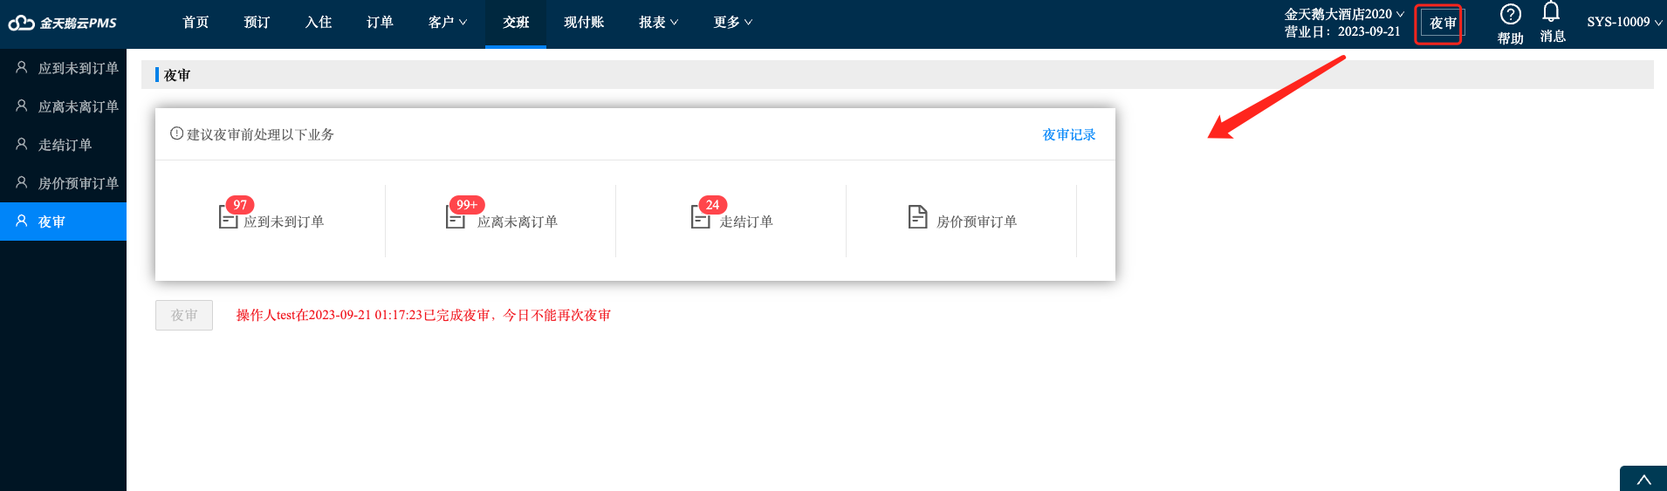This screenshot has width=1667, height=491.
Task: Expand the 更多 dropdown menu
Action: (732, 23)
